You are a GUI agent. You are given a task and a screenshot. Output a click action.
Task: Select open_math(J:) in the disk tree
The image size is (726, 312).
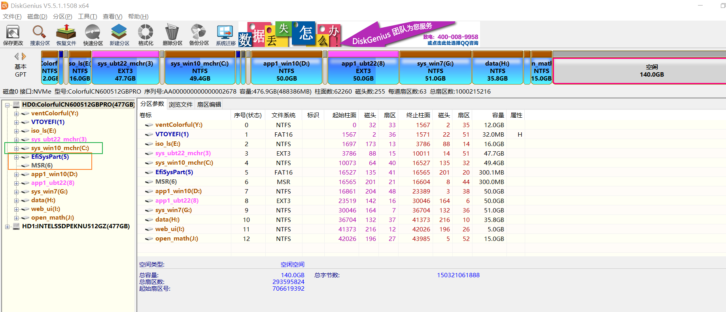click(x=53, y=218)
